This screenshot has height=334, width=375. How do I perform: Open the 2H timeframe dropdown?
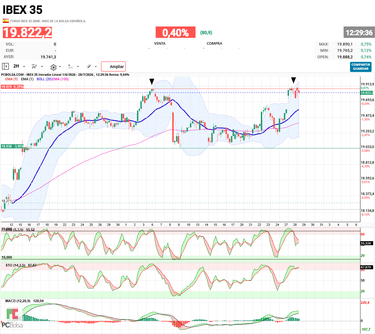[x=19, y=66]
